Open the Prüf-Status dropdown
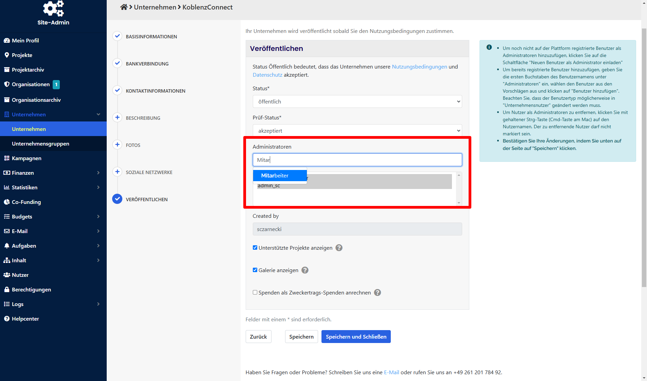Screen dimensions: 647x381 point(357,131)
